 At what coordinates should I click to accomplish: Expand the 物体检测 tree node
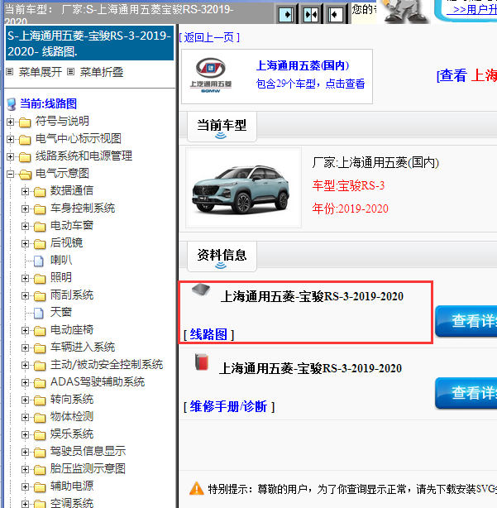point(26,417)
